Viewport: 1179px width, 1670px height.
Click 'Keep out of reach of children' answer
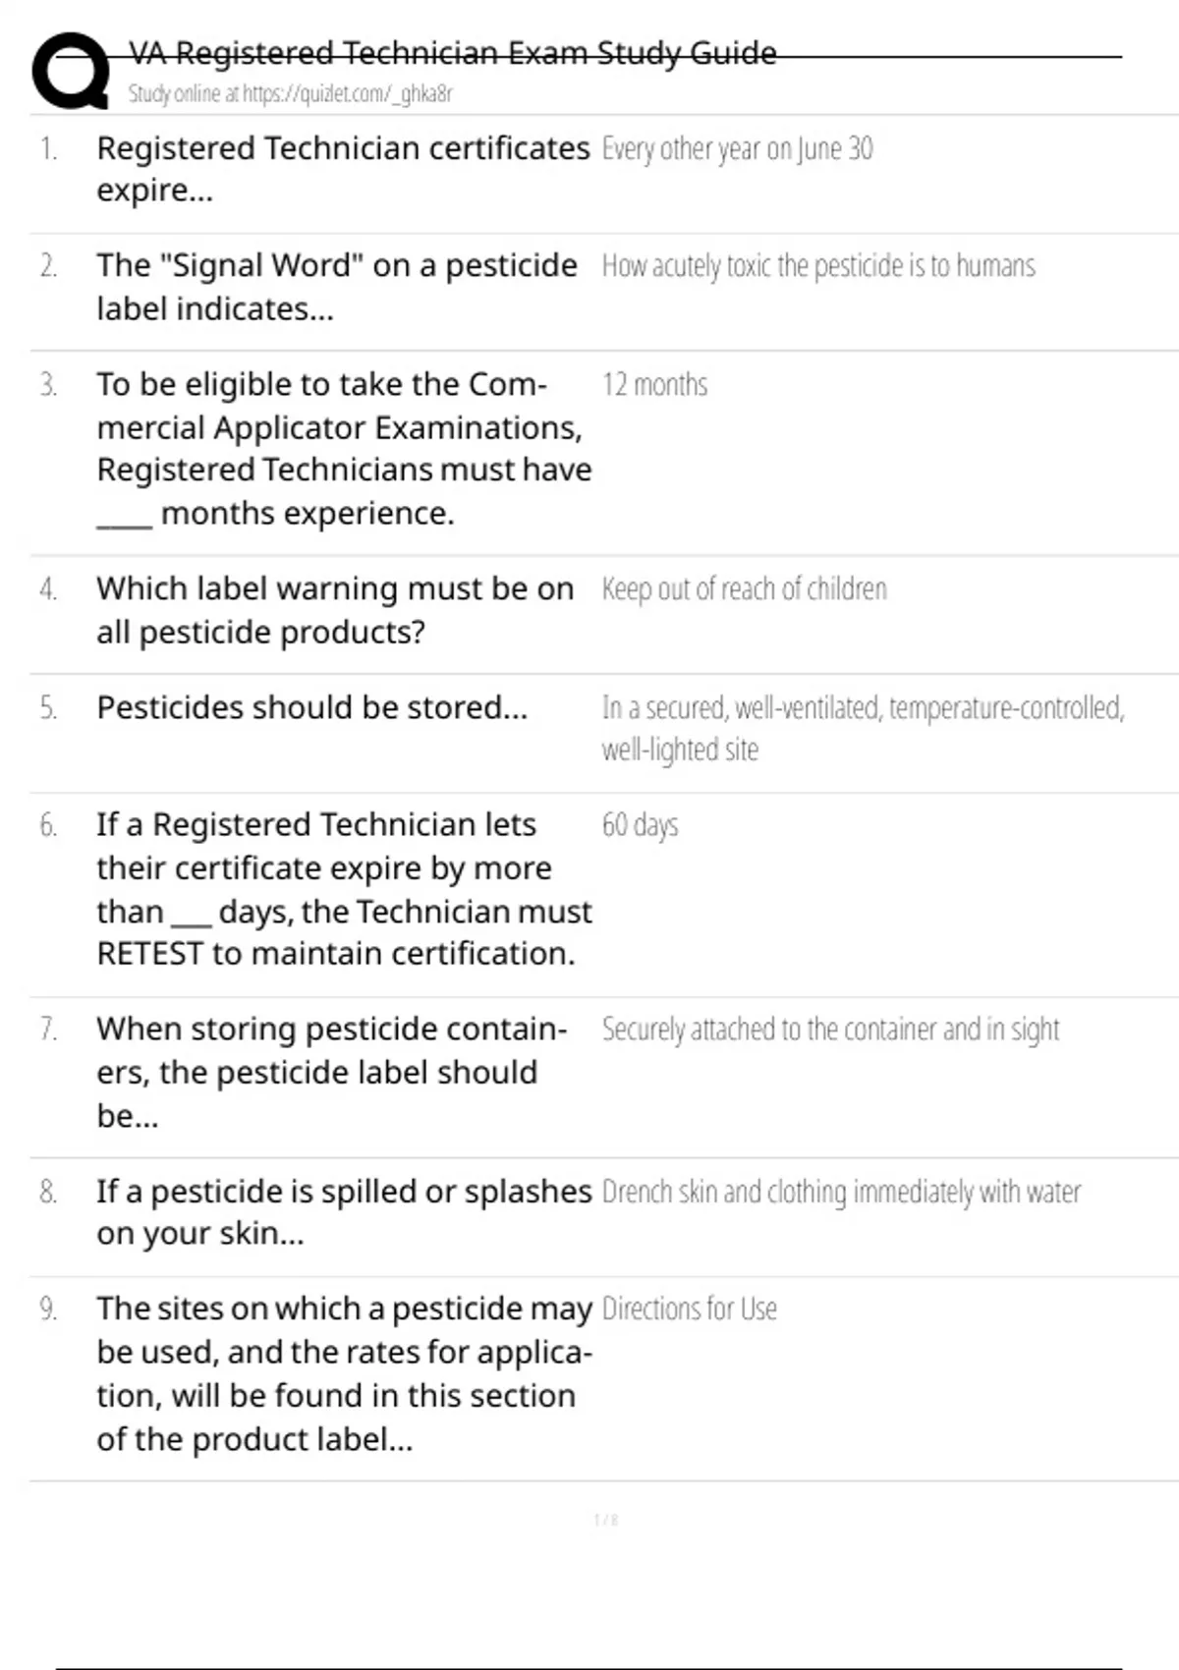744,589
